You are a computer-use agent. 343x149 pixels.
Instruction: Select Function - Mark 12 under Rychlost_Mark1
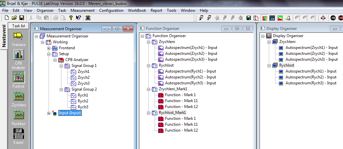181,130
